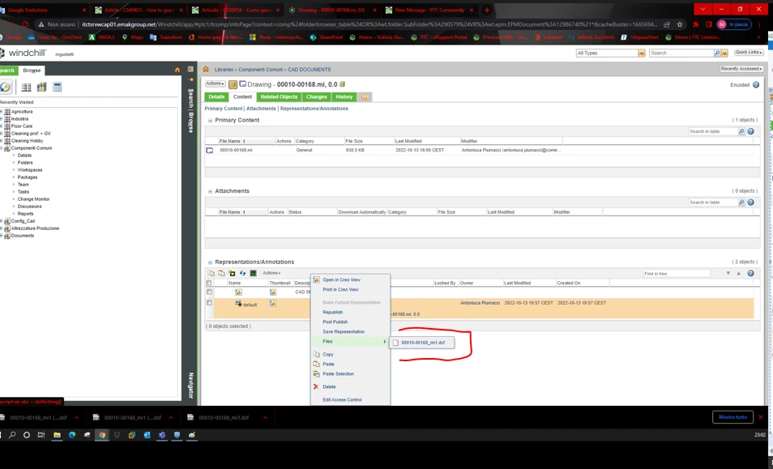The height and width of the screenshot is (469, 773).
Task: Open Folders under Componenti Comuni in the tree
Action: (x=25, y=163)
